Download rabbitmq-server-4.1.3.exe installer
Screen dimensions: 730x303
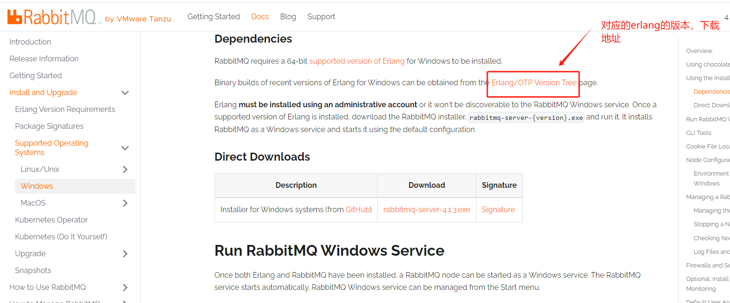[x=426, y=210]
